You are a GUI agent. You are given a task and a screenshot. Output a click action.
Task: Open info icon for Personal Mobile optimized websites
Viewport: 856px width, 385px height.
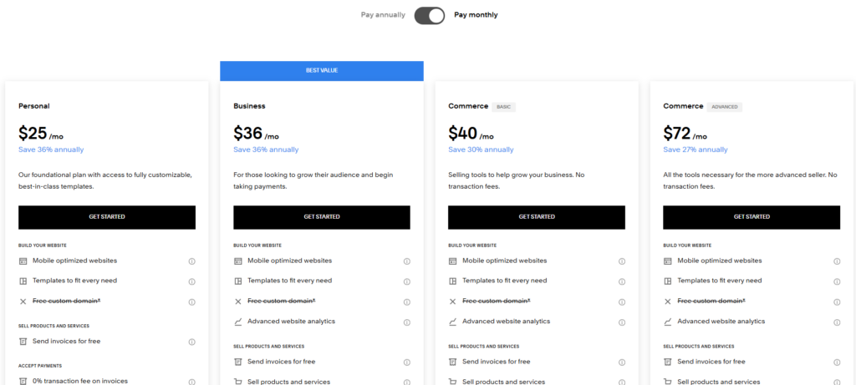tap(191, 261)
